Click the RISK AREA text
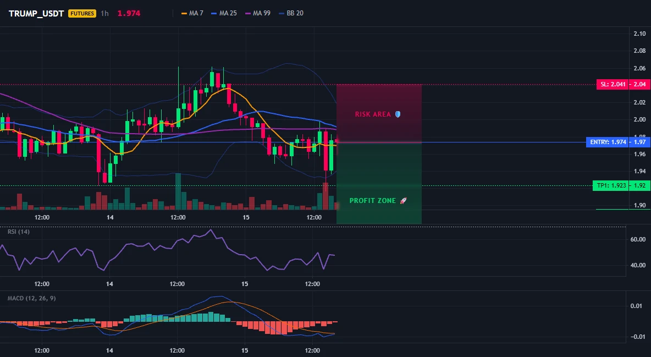Viewport: 651px width, 357px height. 373,114
